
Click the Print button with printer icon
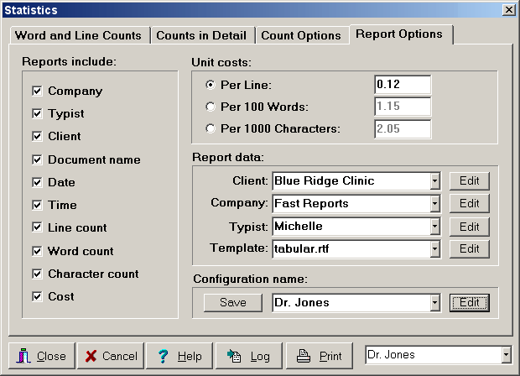(x=320, y=356)
